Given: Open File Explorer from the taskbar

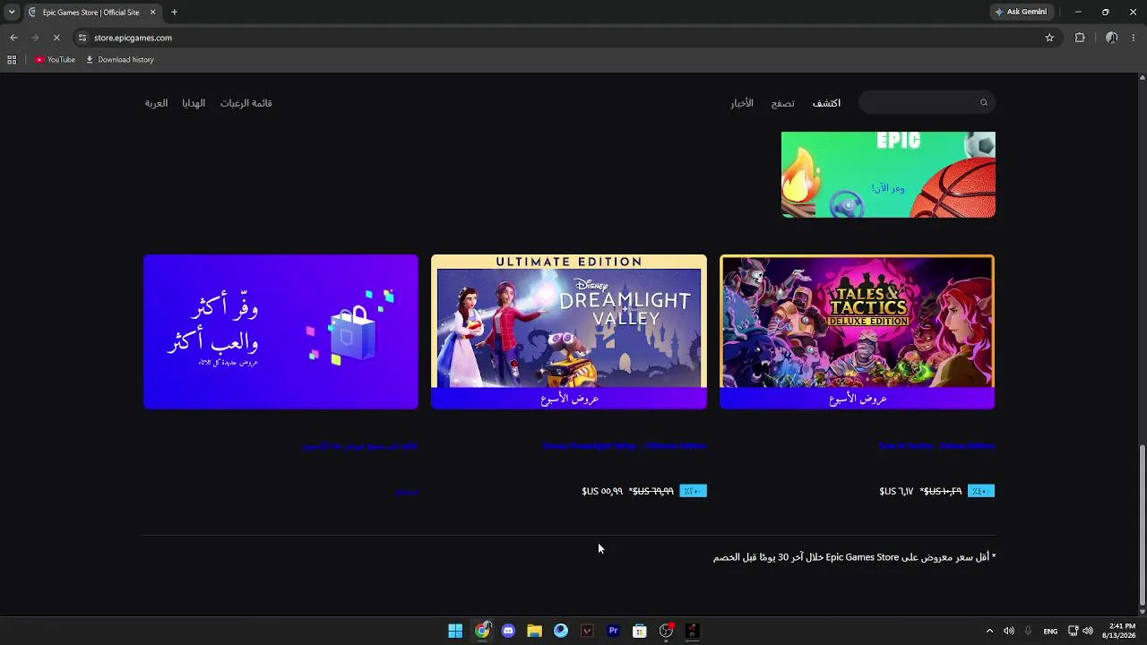Looking at the screenshot, I should pos(534,631).
